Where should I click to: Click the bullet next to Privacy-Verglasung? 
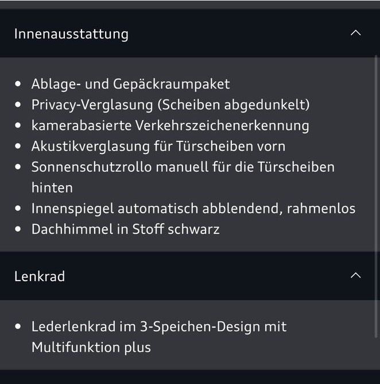pyautogui.click(x=19, y=105)
